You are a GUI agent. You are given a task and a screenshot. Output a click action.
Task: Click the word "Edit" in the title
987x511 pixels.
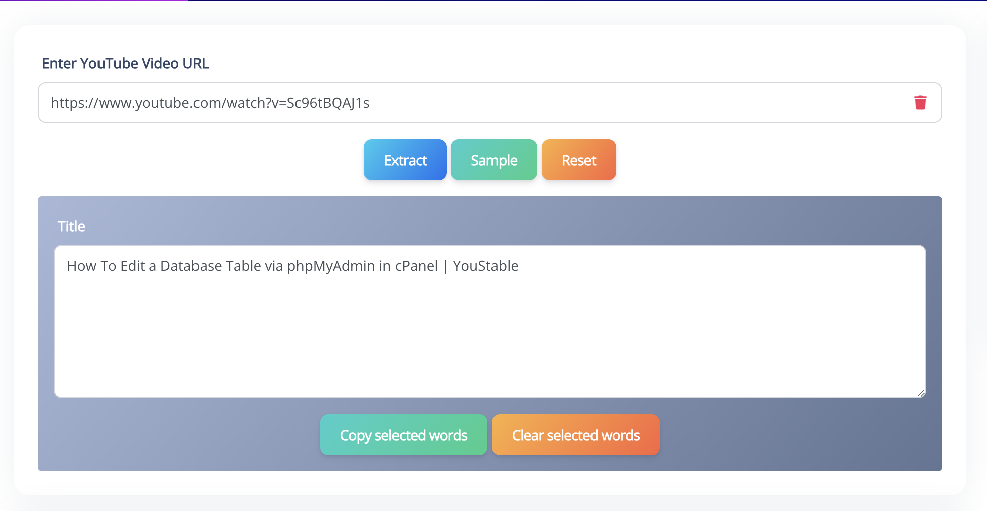point(133,266)
